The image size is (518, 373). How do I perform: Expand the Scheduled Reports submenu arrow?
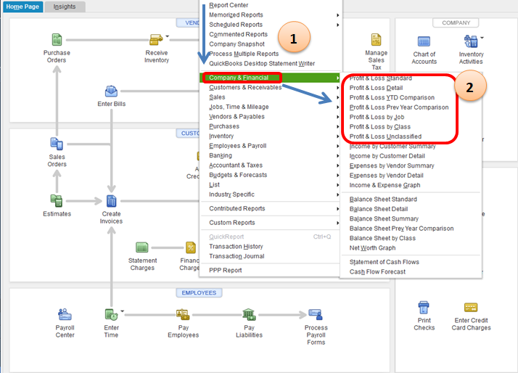[x=337, y=25]
